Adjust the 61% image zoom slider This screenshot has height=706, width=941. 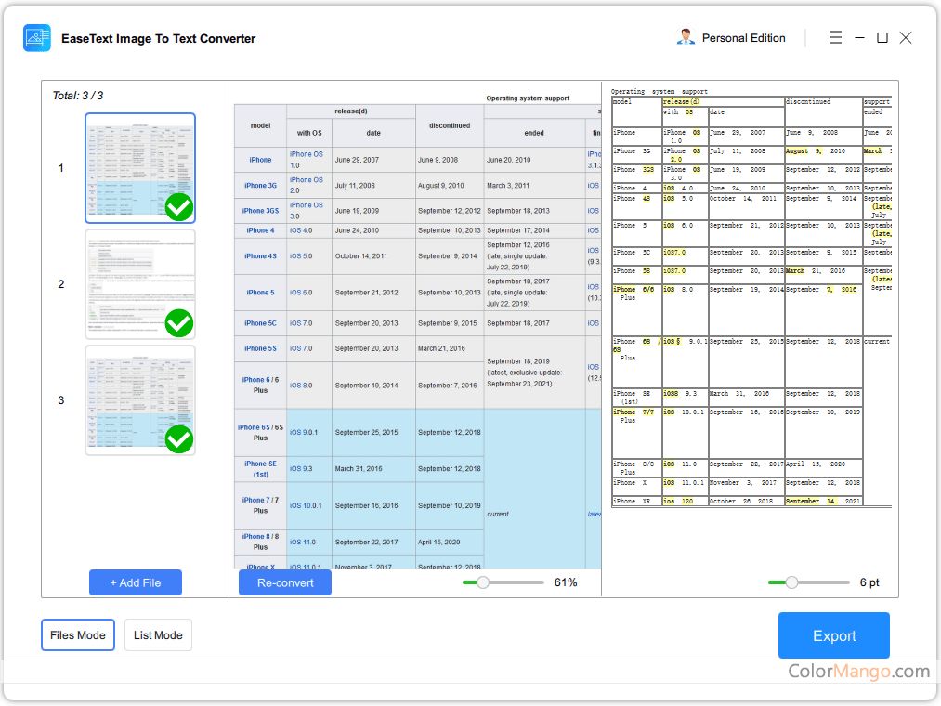pos(483,582)
